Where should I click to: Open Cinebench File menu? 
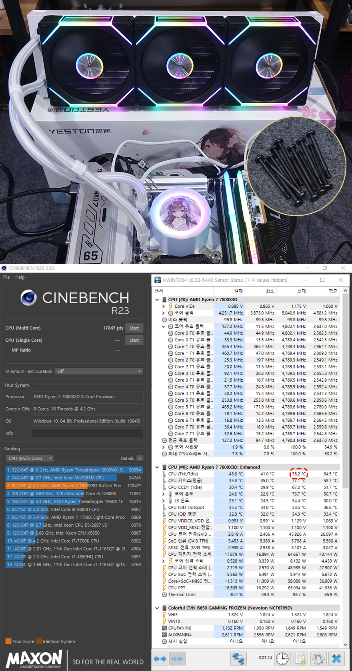click(x=6, y=277)
